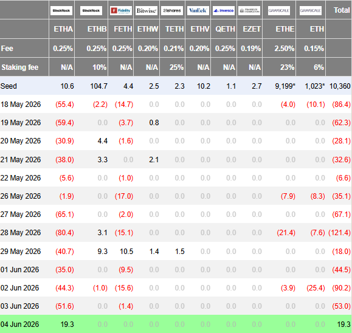Image resolution: width=352 pixels, height=333 pixels.
Task: Select the 0.8 ETHW value on 19 May
Action: point(154,123)
